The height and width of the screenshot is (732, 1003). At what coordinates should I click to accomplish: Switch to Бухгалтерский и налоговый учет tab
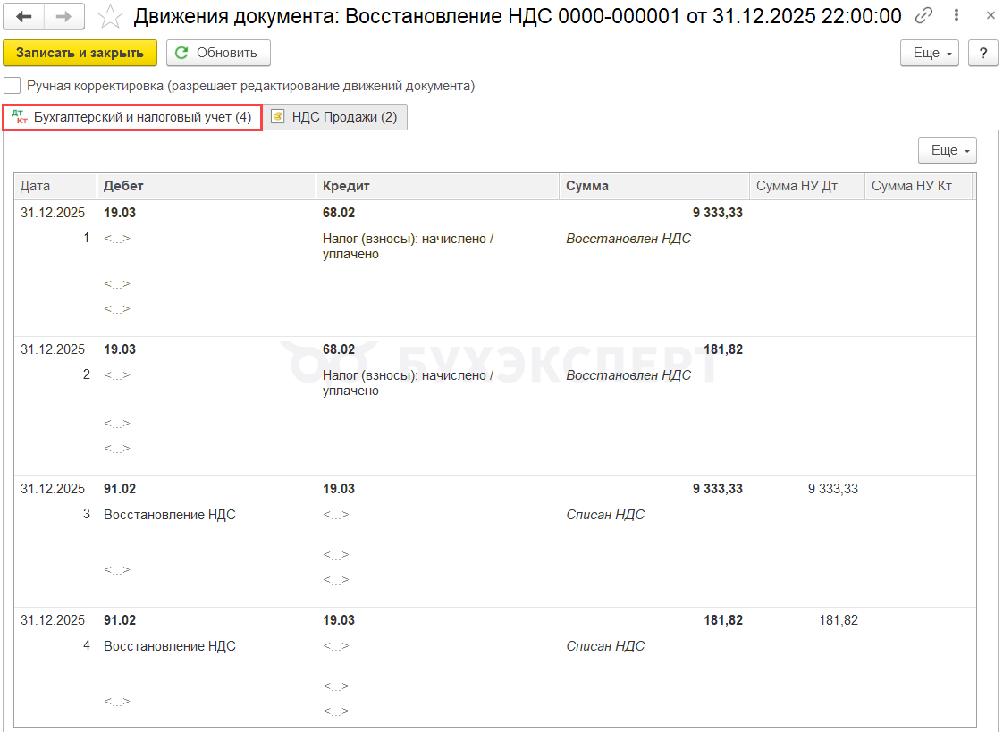132,118
